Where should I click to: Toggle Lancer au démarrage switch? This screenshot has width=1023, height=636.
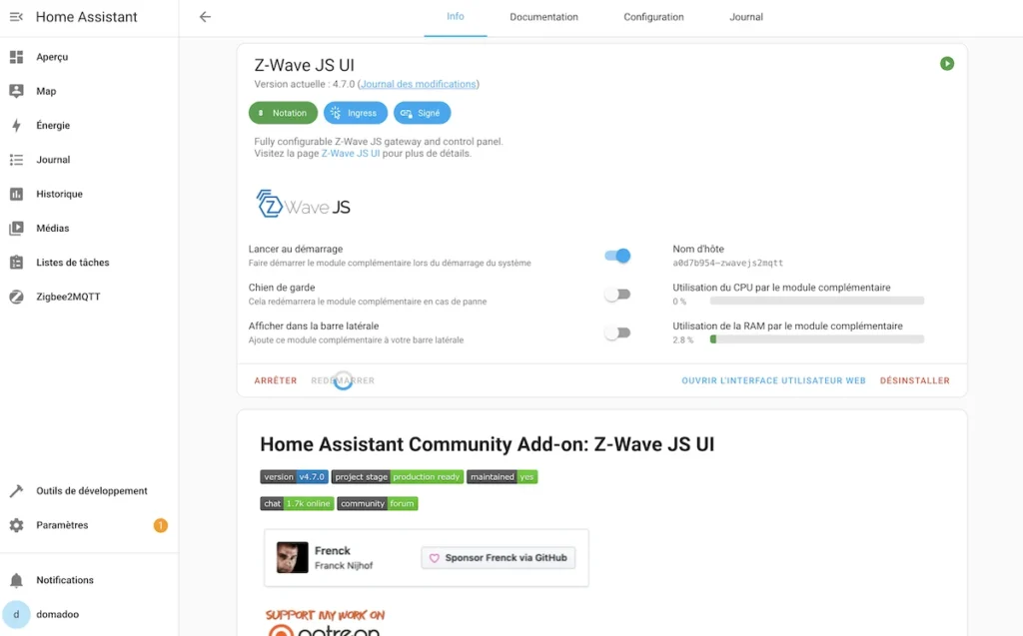coord(617,256)
